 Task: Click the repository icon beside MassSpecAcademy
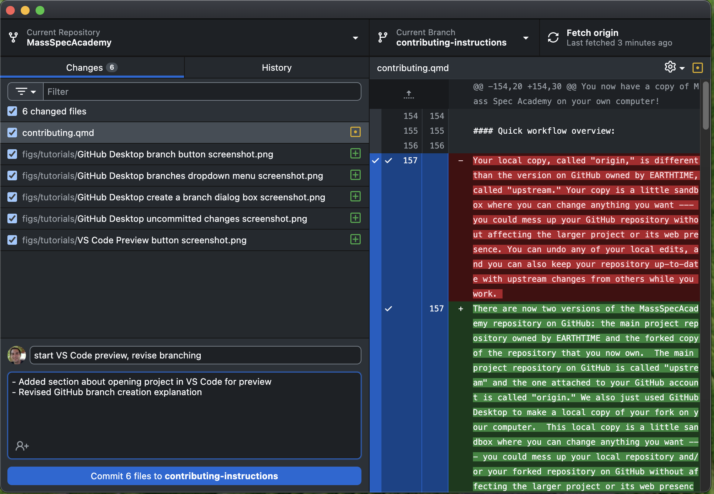[13, 37]
